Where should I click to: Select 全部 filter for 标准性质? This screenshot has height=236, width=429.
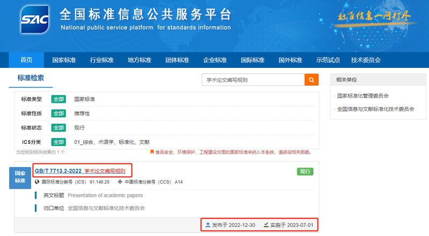59,113
